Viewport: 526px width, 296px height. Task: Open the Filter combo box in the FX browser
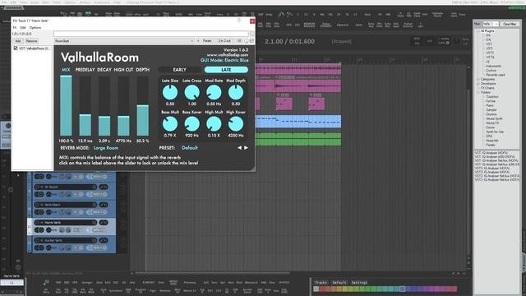pos(491,24)
